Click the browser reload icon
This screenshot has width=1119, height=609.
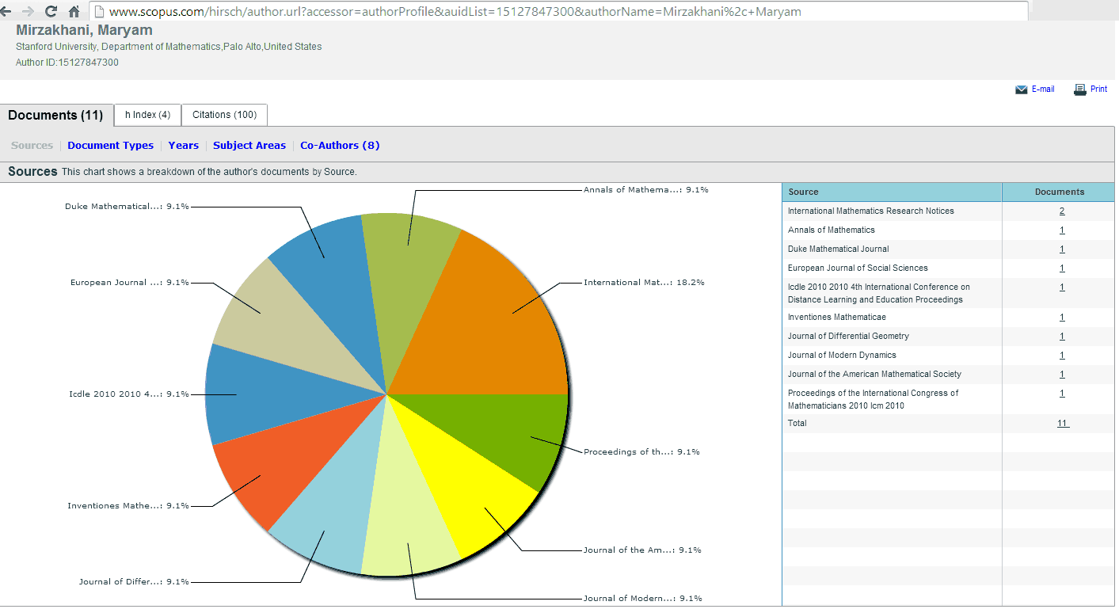point(51,11)
